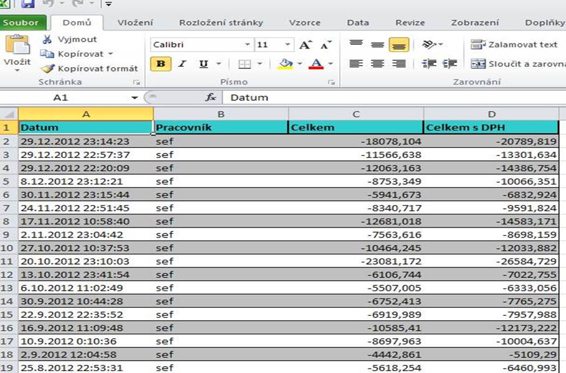Expand the Name Box dropdown arrow

click(x=134, y=98)
